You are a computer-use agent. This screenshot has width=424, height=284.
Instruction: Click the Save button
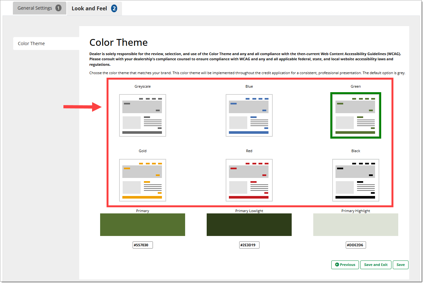coord(400,265)
